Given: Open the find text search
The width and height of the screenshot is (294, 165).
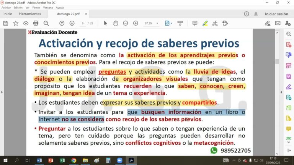Looking at the screenshot, I should (46, 23).
